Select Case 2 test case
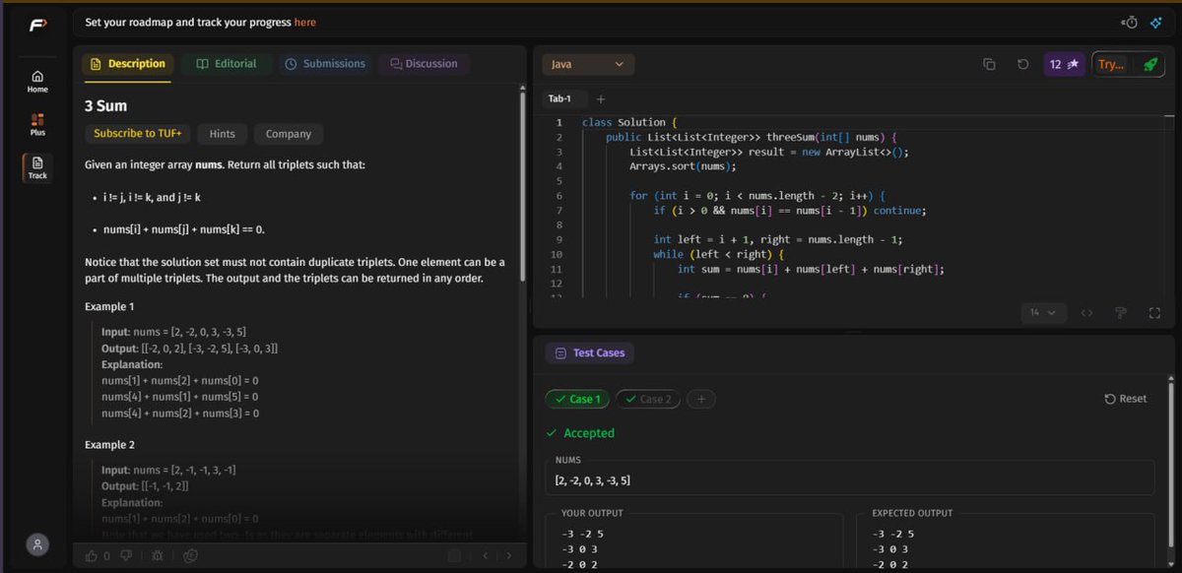Screen dimensions: 1182x573 pyautogui.click(x=648, y=399)
